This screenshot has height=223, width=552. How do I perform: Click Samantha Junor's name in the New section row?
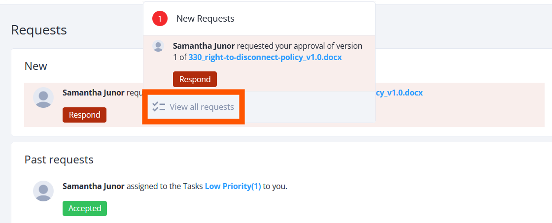(93, 93)
